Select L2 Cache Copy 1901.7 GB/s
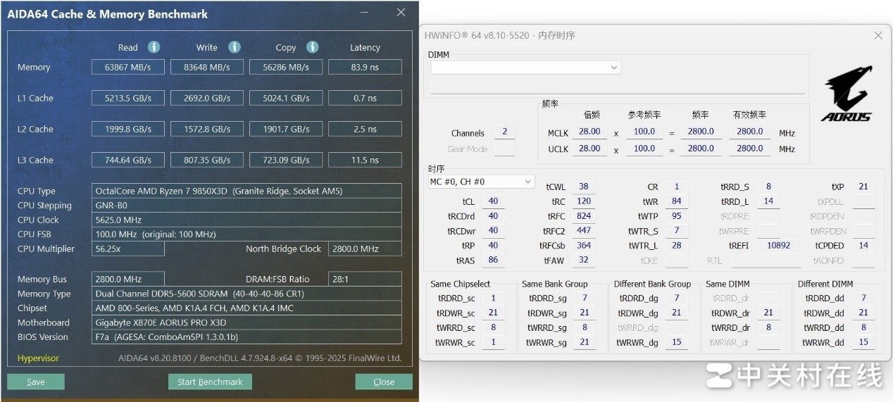 pos(286,129)
